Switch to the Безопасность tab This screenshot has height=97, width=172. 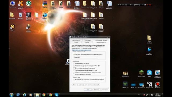coord(76,40)
